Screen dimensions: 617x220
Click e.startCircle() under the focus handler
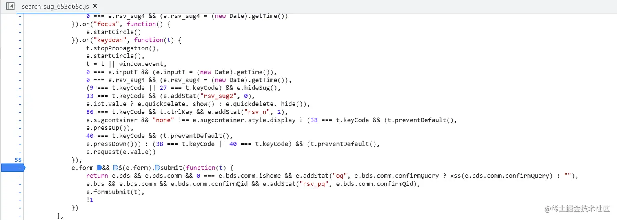click(x=113, y=32)
